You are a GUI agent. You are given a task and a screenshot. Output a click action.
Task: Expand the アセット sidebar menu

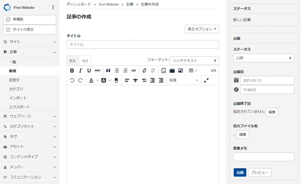[x=30, y=147]
